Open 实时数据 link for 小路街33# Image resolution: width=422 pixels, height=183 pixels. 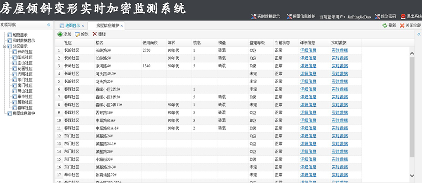tap(340, 159)
